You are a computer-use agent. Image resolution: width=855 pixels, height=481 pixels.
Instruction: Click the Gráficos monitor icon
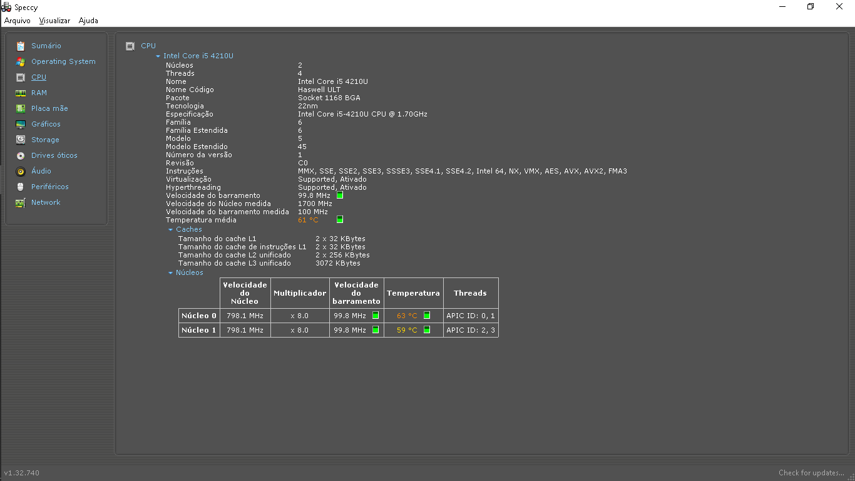(21, 124)
